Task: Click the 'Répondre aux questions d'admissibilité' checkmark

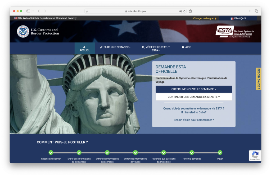Action: click(164, 152)
